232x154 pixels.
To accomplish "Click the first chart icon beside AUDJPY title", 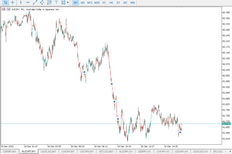I will 4,9.
